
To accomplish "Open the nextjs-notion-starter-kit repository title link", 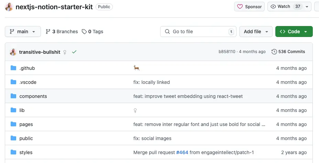I will (54, 7).
